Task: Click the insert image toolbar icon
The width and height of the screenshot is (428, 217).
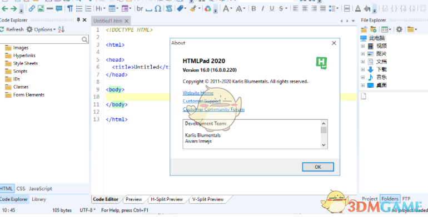Action: [41, 8]
